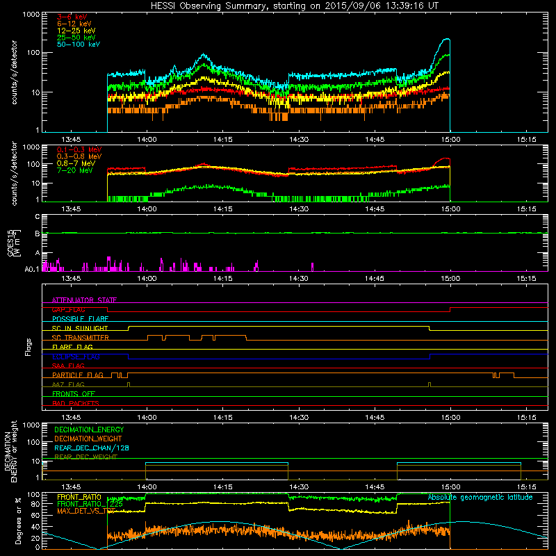Click the Degrees or % axis title
Viewport: 556px width, 556px height.
[18, 521]
